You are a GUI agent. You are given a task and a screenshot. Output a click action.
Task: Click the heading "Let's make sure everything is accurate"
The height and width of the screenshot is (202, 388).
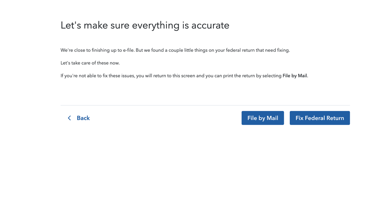[x=145, y=26]
